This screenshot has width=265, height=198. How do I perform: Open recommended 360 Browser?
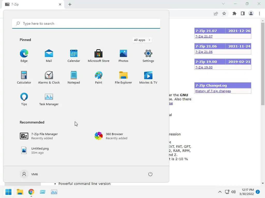click(111, 136)
